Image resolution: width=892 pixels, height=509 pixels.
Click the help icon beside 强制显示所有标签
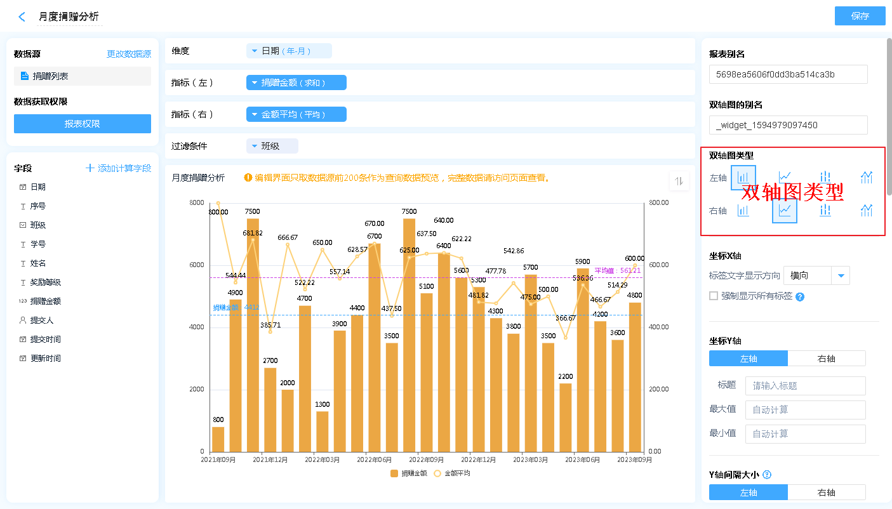pos(800,296)
